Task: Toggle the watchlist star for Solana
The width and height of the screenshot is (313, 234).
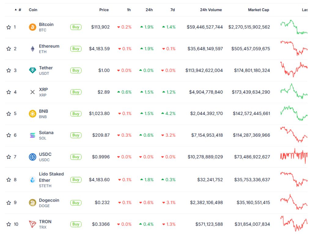Action: [9, 135]
